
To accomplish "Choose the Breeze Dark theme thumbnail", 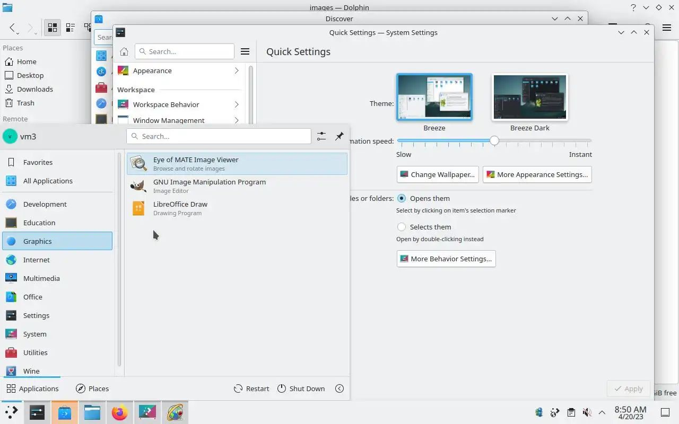I will click(530, 97).
